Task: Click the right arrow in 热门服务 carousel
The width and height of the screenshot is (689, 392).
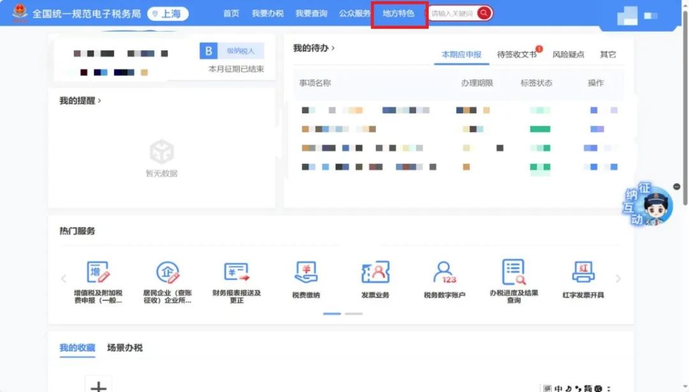Action: pyautogui.click(x=618, y=279)
